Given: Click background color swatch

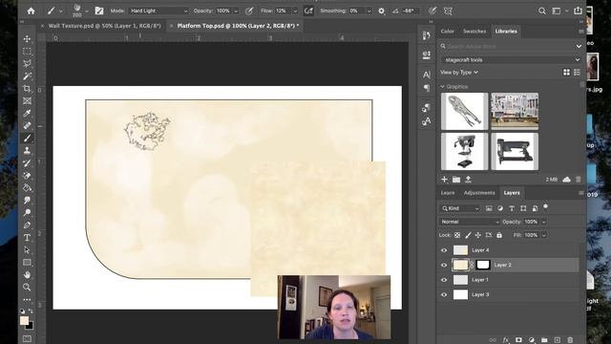Looking at the screenshot, I should pyautogui.click(x=30, y=326).
